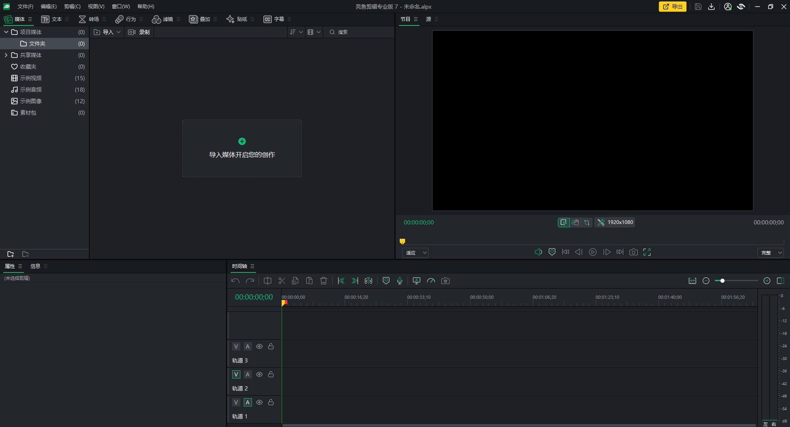Click the split clip icon in timeline toolbar

click(268, 281)
